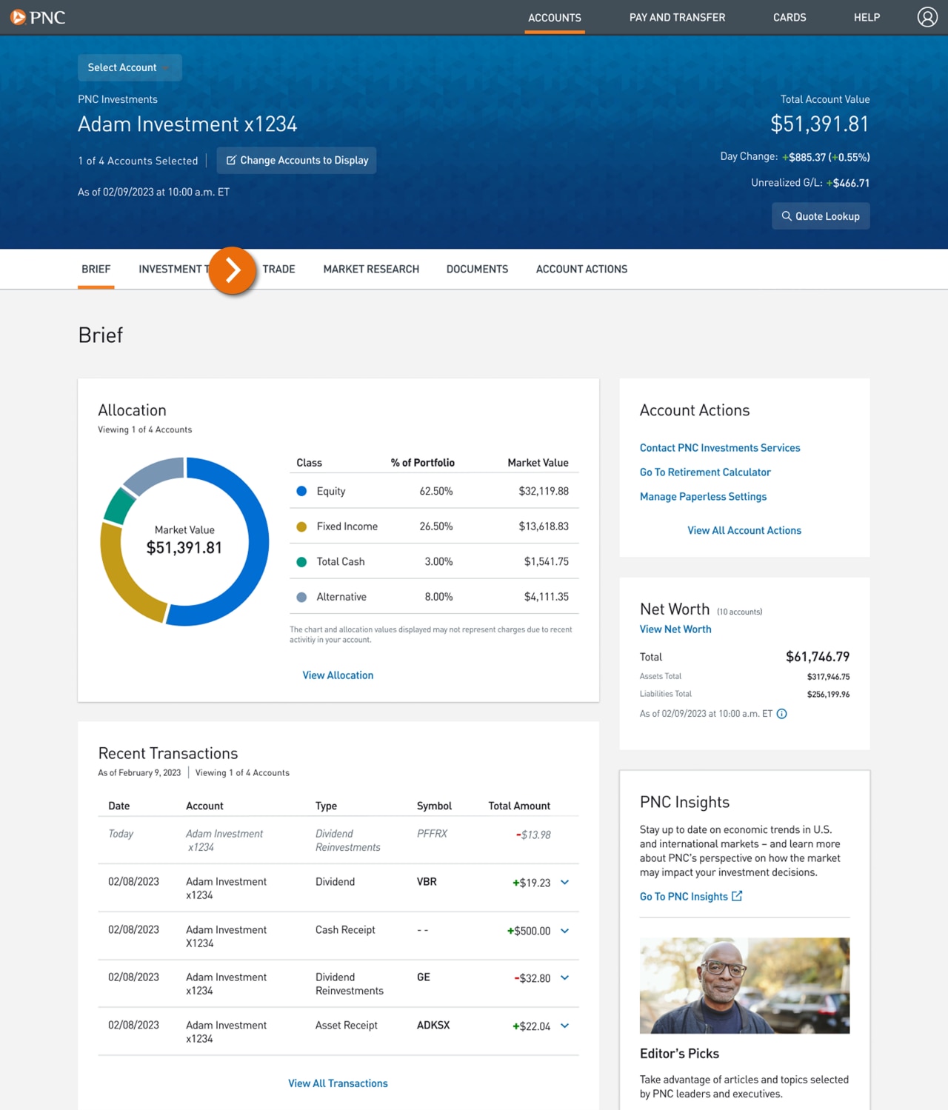The image size is (948, 1110).
Task: Switch to the Market Research tab
Action: 371,269
